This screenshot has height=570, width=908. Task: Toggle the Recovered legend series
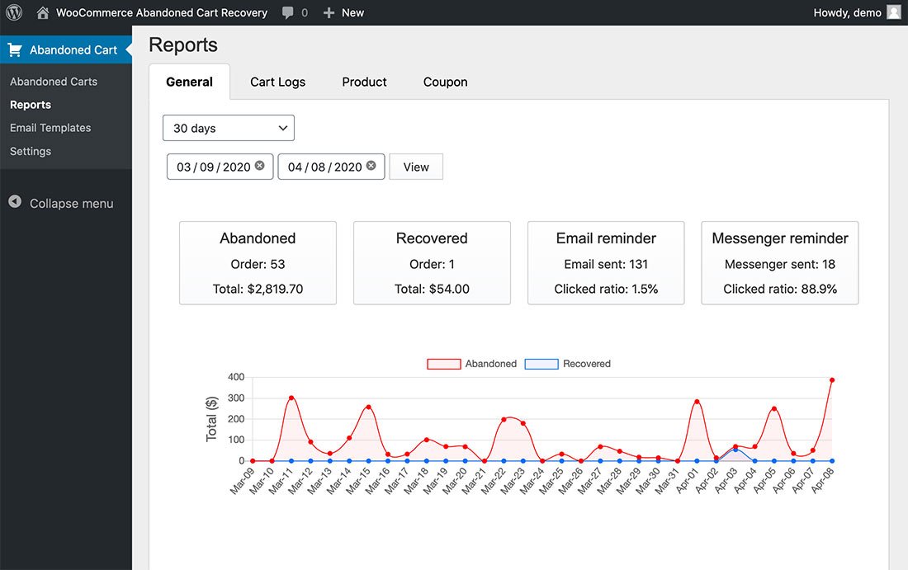[541, 364]
